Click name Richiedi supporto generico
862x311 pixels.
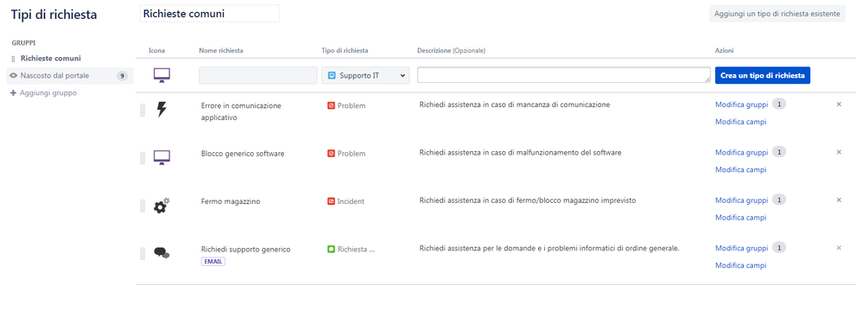[246, 250]
